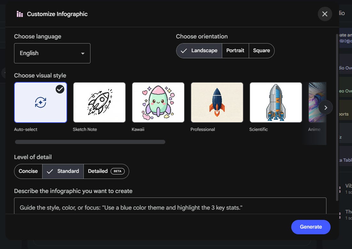Viewport: 352px width, 249px height.
Task: Focus the infographic description text field
Action: (170, 206)
